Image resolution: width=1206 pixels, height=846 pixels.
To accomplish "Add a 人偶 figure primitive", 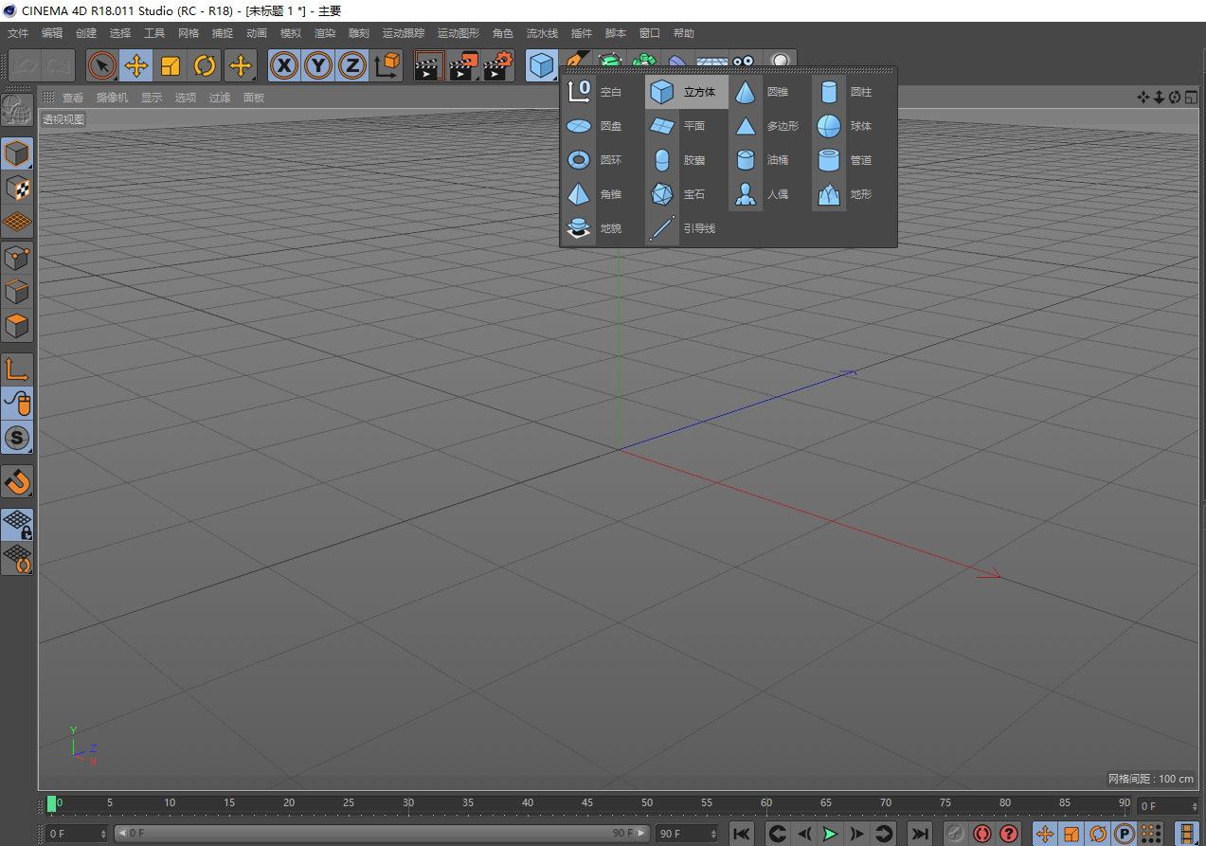I will point(769,194).
